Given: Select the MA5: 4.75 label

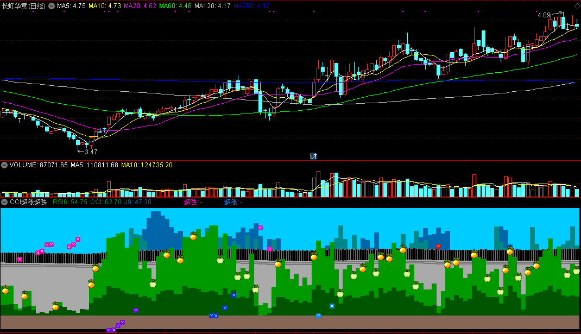Looking at the screenshot, I should click(x=71, y=6).
